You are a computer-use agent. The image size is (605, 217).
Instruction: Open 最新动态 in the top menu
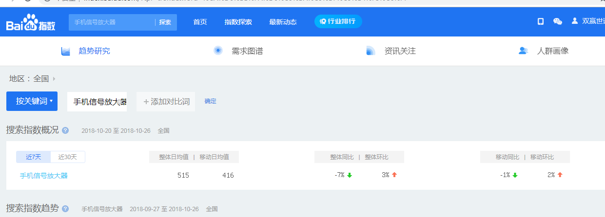[283, 22]
